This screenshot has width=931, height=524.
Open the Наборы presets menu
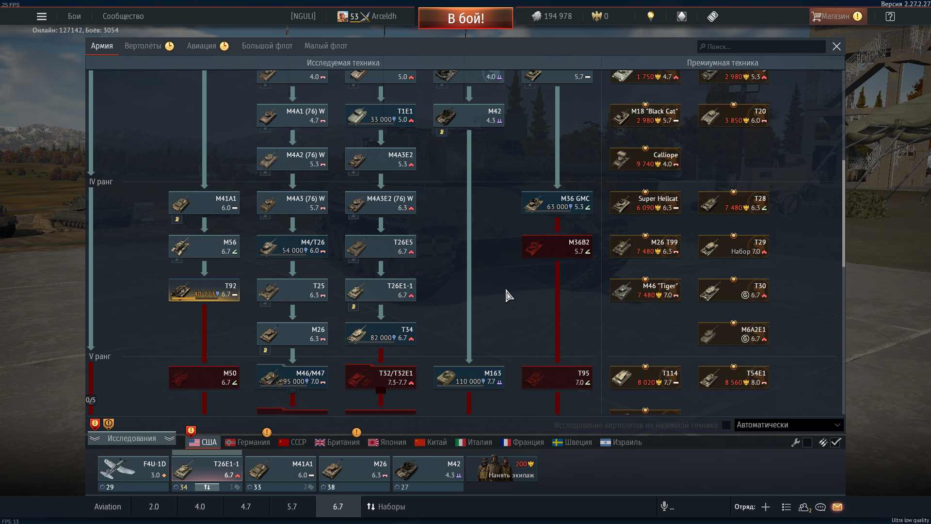386,507
